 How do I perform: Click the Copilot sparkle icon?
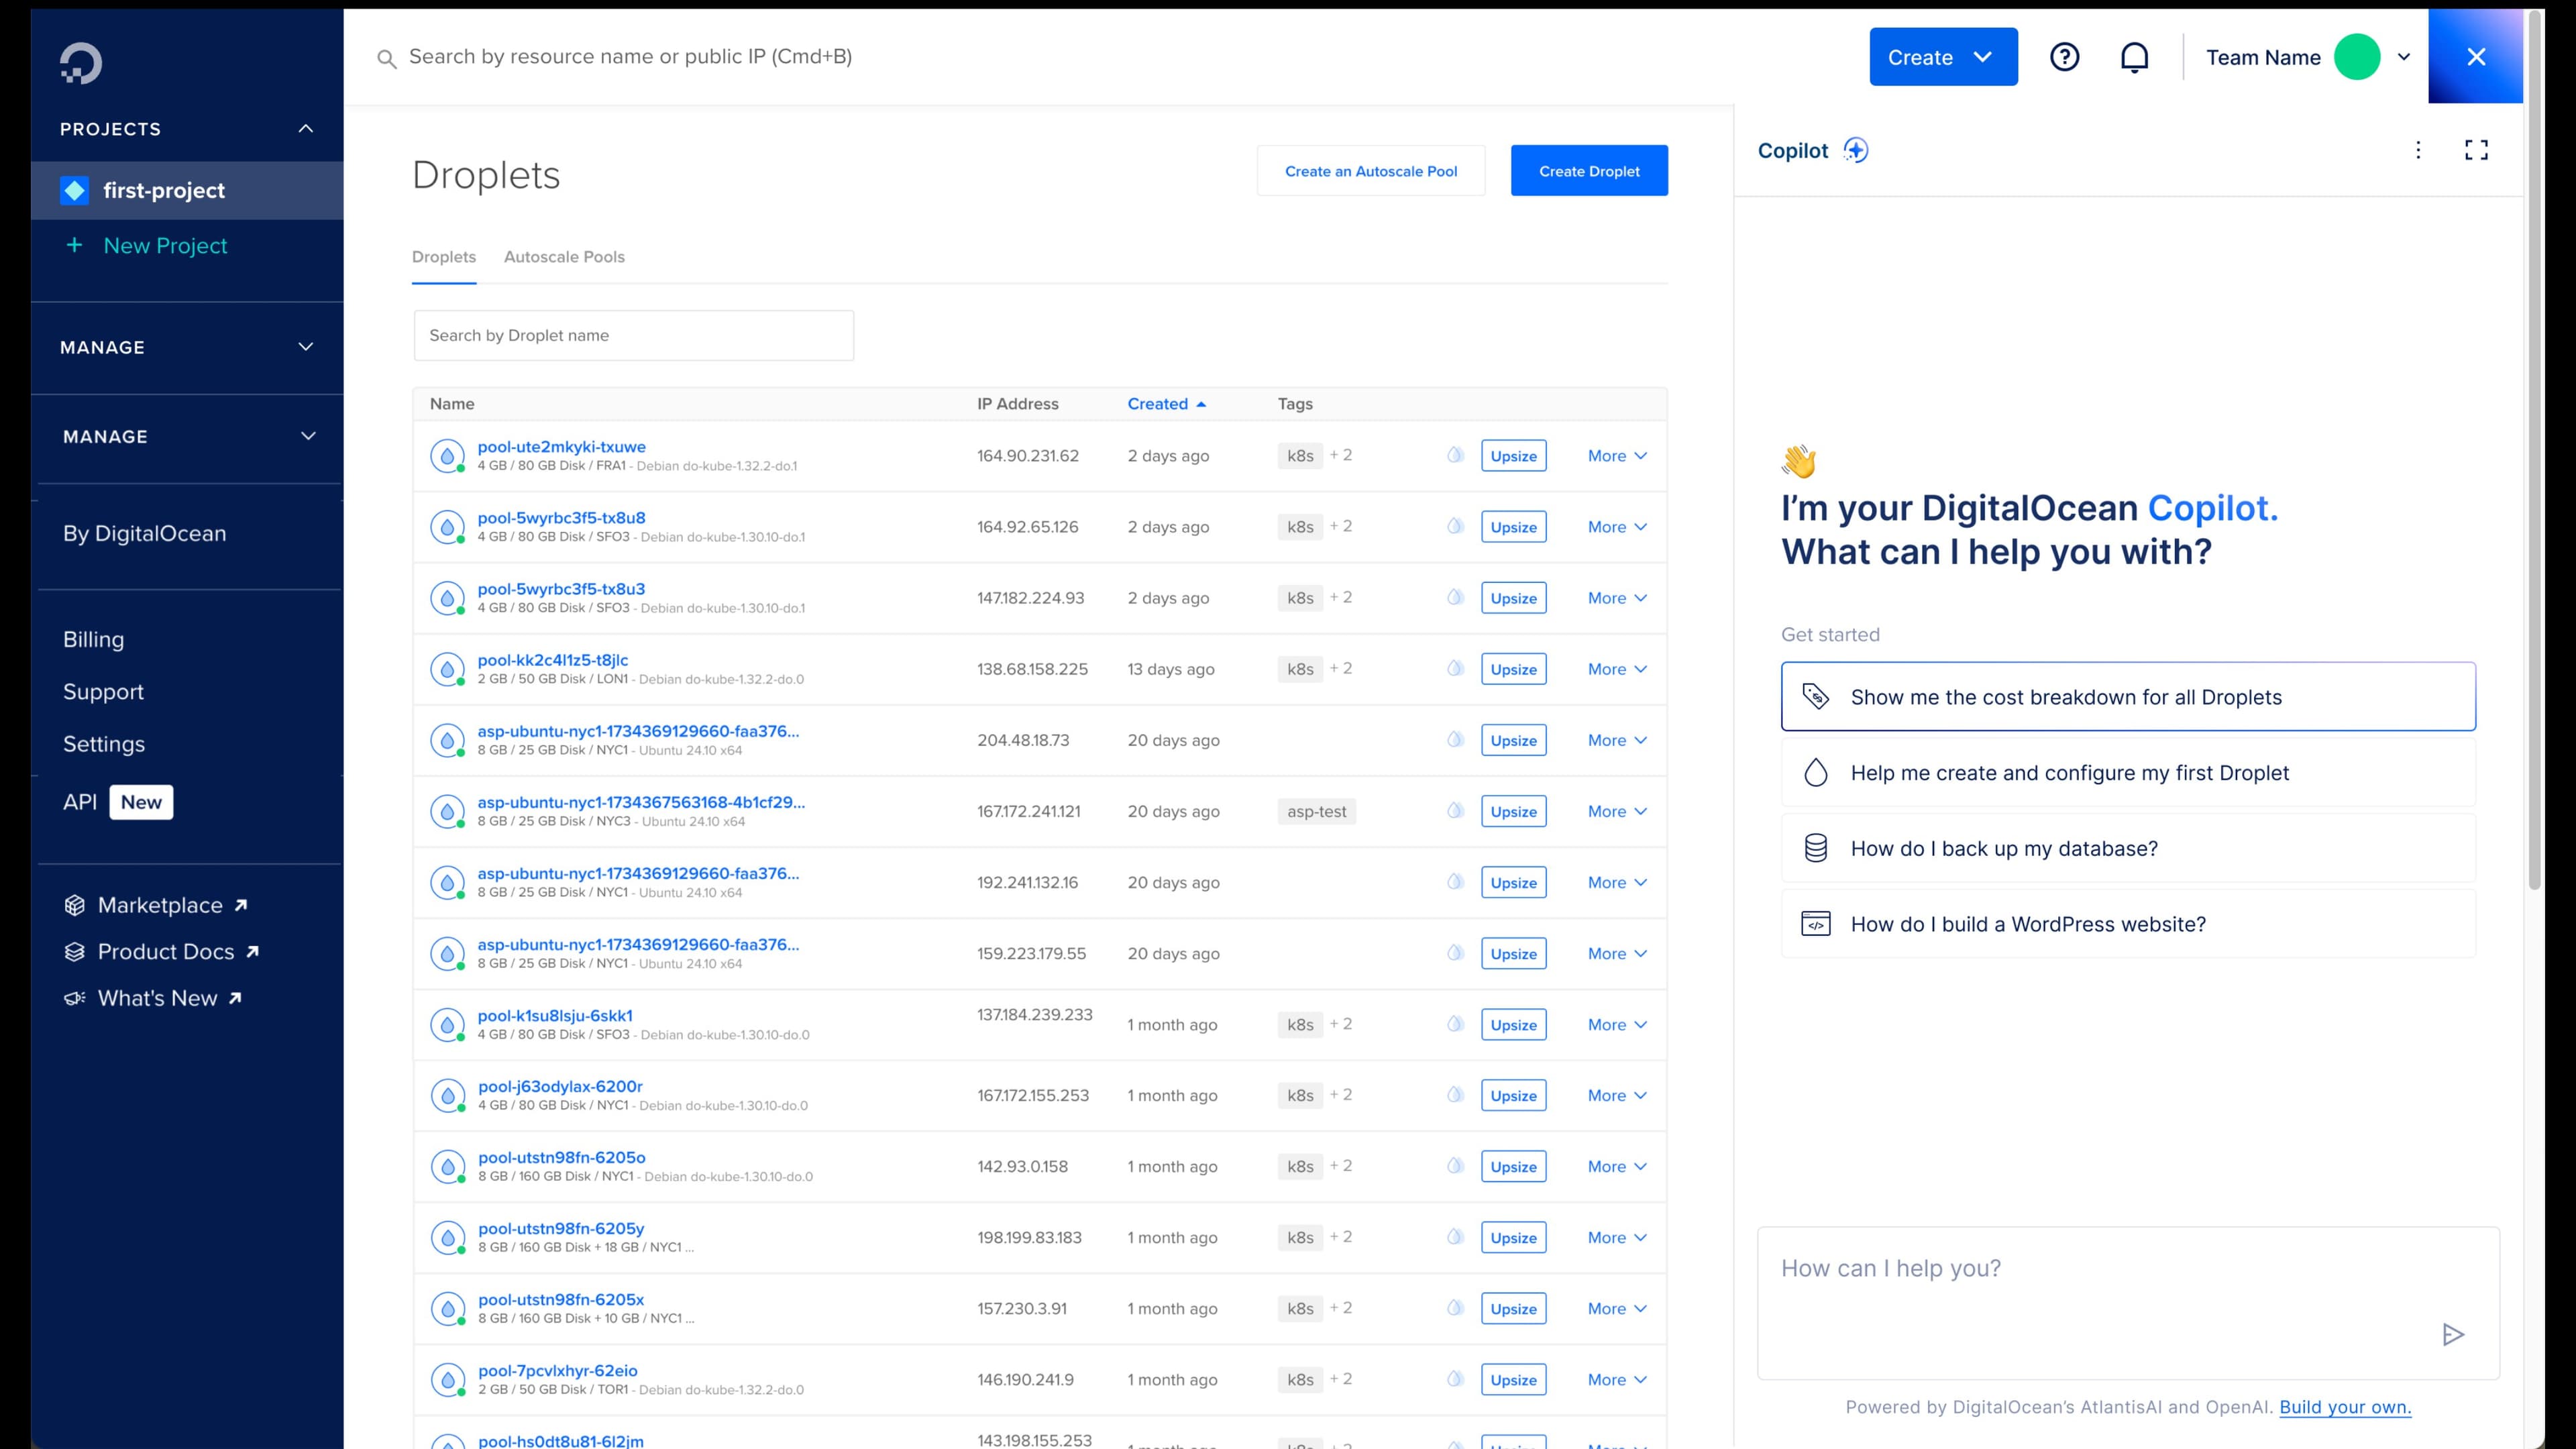tap(1856, 150)
